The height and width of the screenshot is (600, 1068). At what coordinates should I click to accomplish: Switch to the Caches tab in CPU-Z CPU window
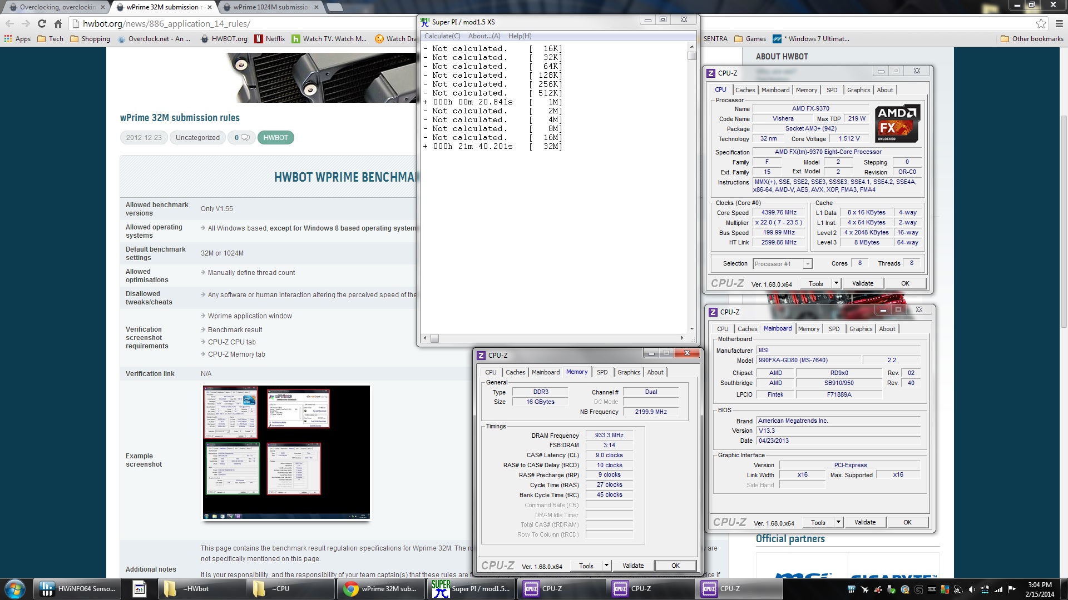745,90
